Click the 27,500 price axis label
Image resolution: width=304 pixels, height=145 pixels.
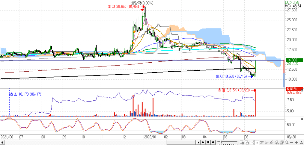[292, 10]
